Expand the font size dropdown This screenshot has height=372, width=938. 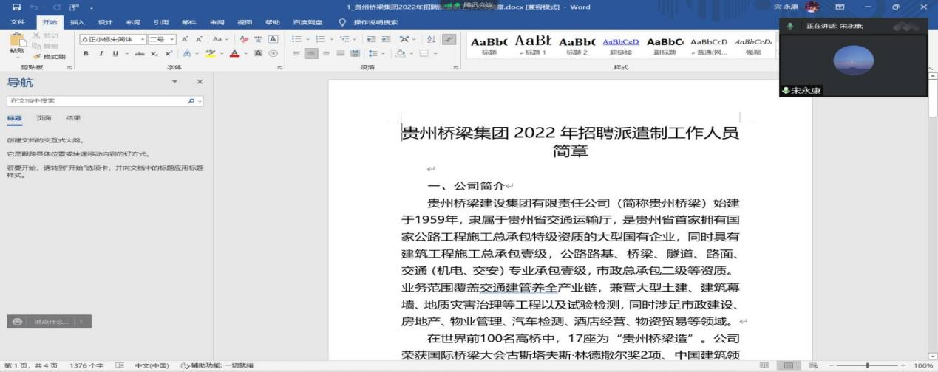pos(172,39)
